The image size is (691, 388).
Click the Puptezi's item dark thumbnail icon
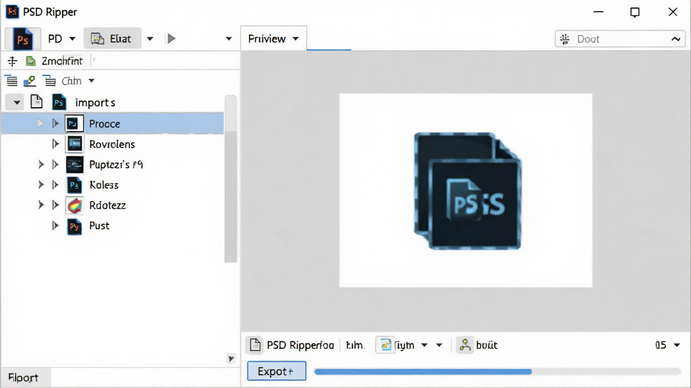74,164
